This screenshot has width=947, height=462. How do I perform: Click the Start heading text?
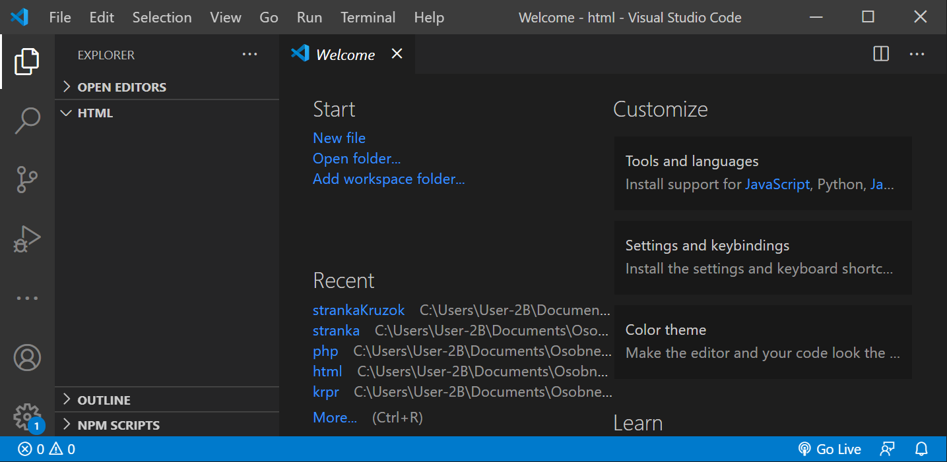(334, 109)
